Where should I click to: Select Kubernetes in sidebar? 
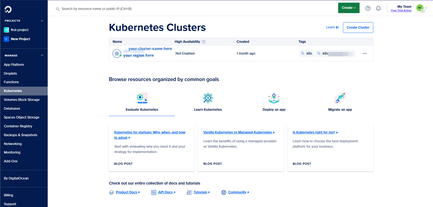point(24,91)
